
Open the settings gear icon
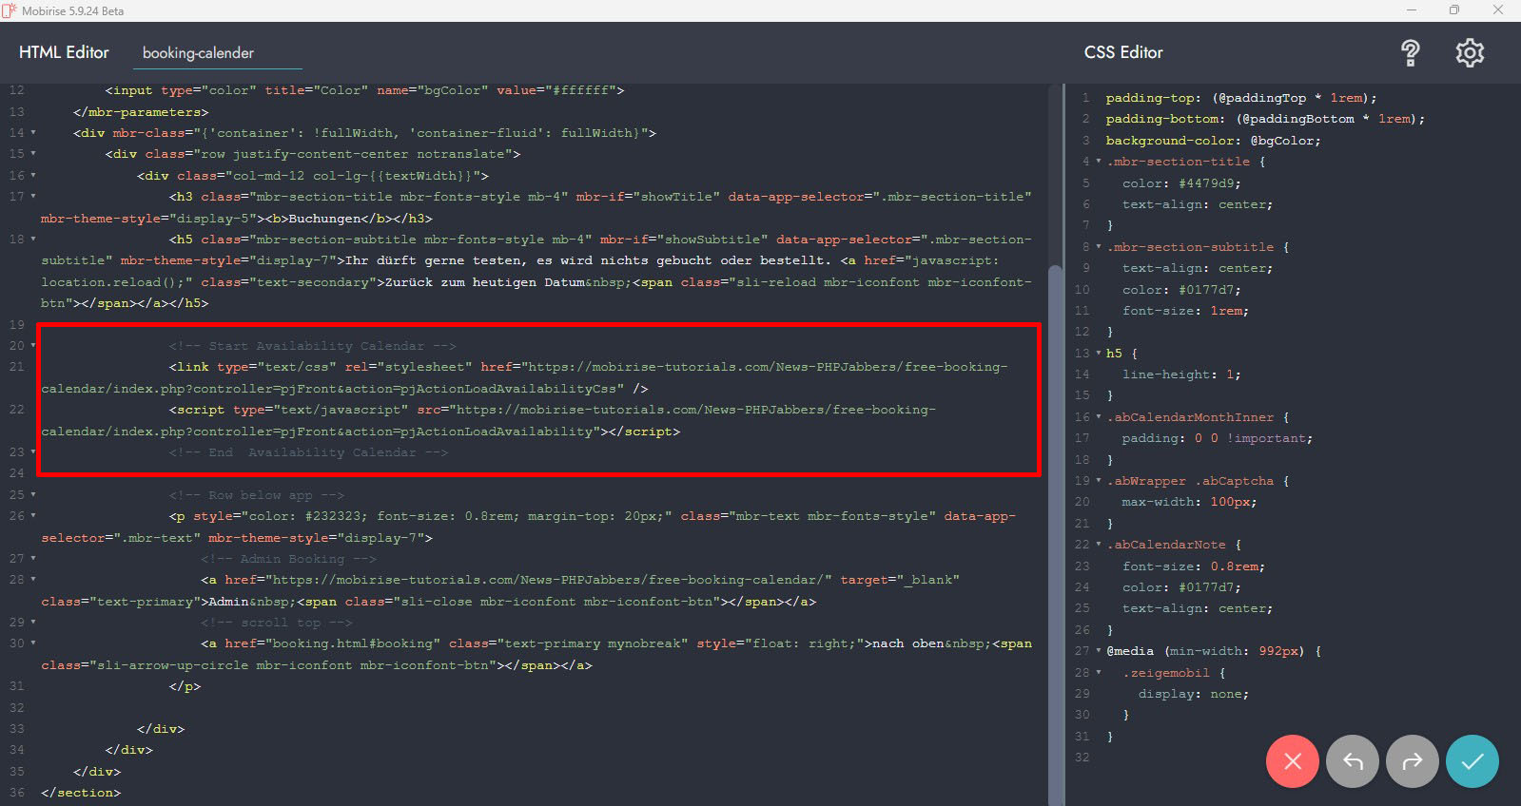click(1470, 53)
